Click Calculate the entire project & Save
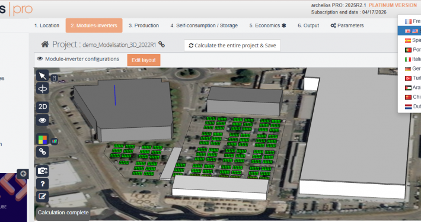 [x=232, y=46]
